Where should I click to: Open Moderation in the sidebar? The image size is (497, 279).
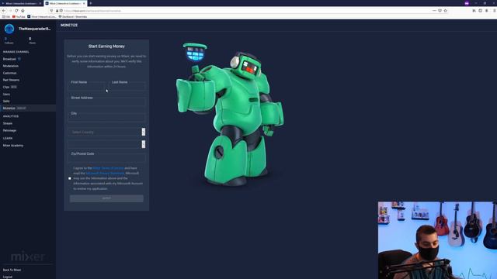[11, 66]
